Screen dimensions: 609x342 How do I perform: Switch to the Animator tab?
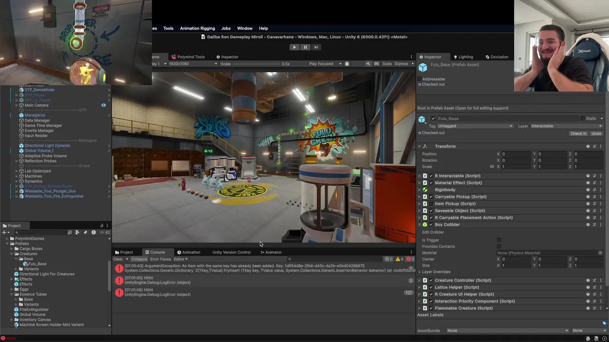271,252
